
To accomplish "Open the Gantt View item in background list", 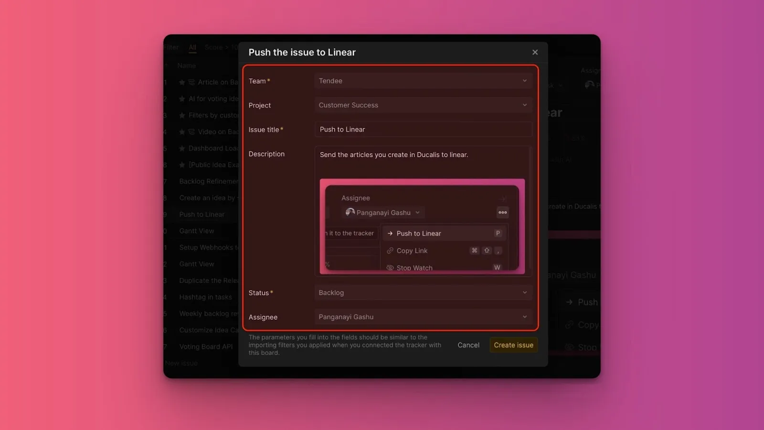I will [197, 231].
